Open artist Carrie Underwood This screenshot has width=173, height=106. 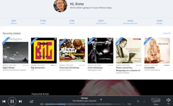point(152,70)
